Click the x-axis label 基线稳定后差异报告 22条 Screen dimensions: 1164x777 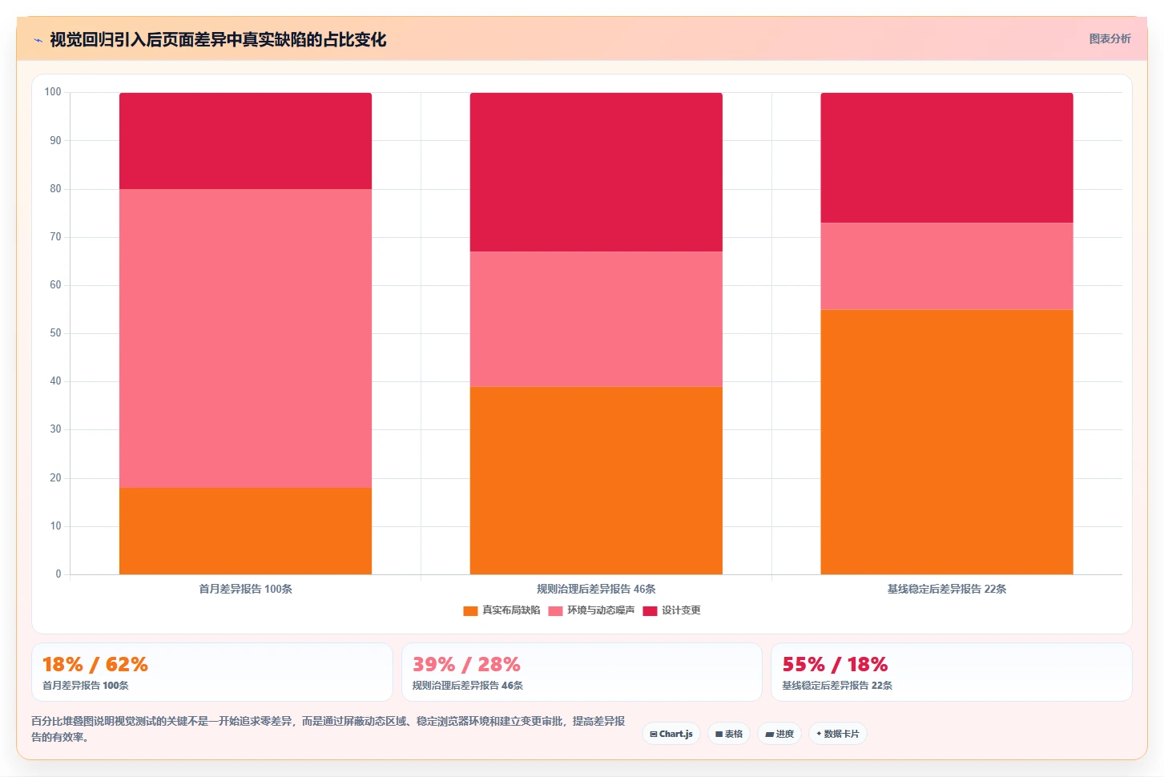[947, 589]
